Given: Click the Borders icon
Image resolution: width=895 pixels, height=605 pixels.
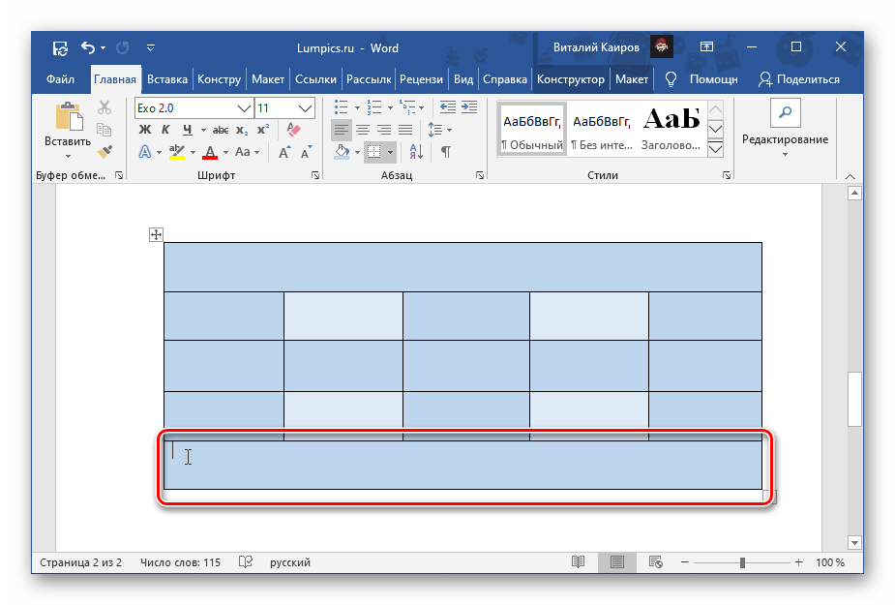Looking at the screenshot, I should pyautogui.click(x=373, y=152).
